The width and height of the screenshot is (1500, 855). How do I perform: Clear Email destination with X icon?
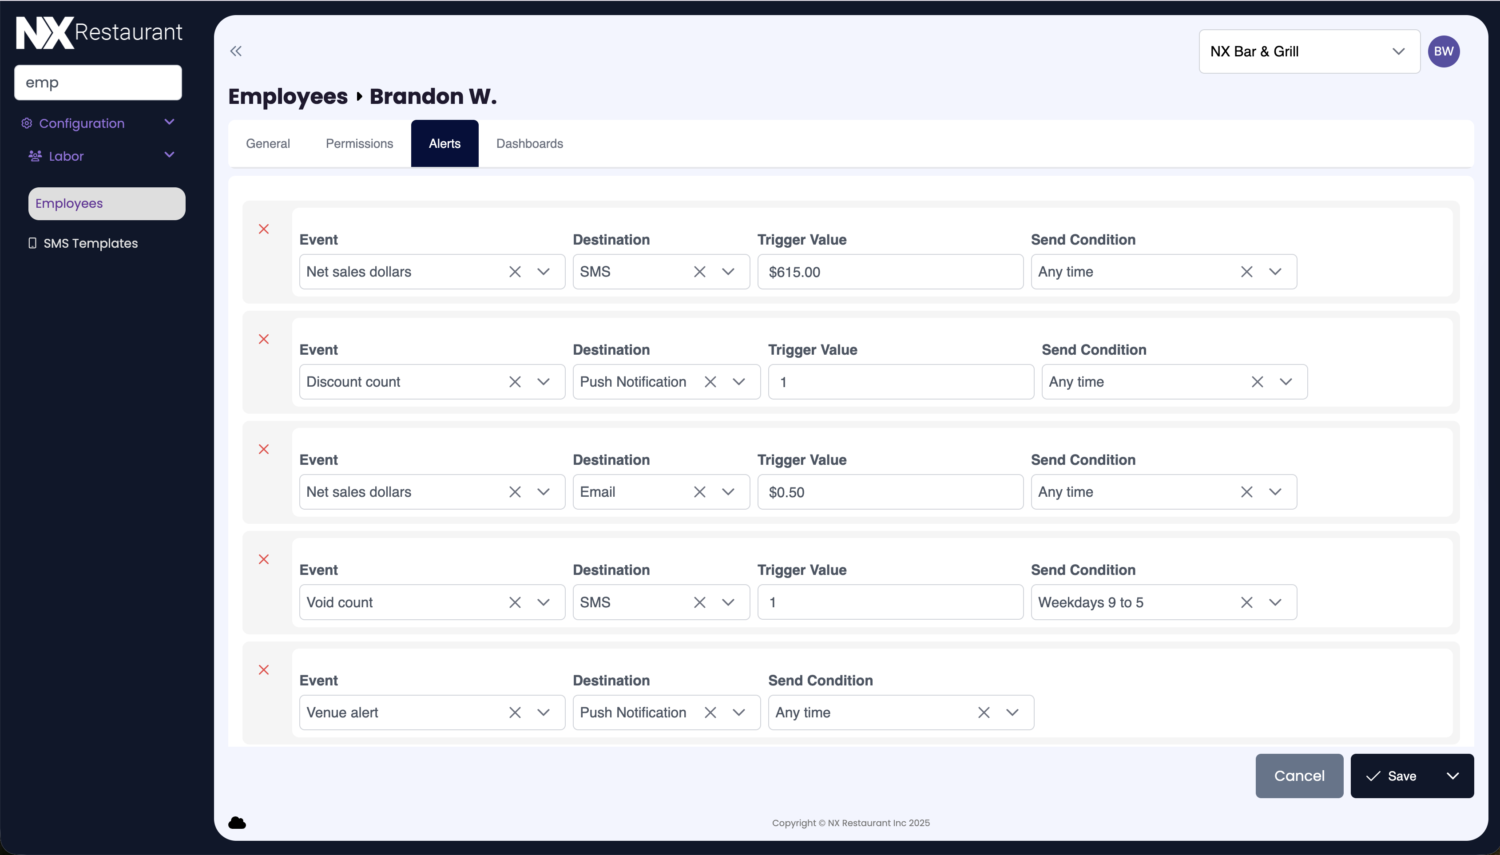tap(699, 491)
